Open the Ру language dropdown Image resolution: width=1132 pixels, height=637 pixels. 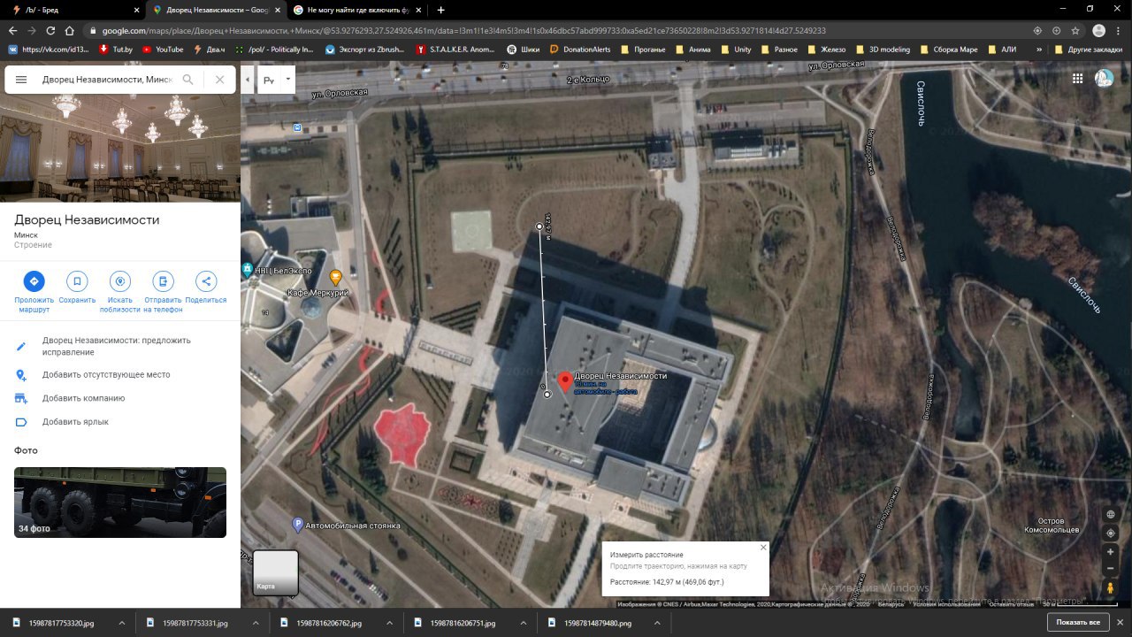tap(277, 80)
